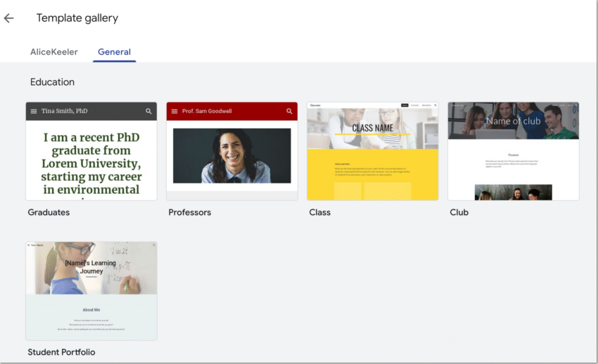
Task: Click the search icon in Tina Smith preview
Action: point(148,111)
